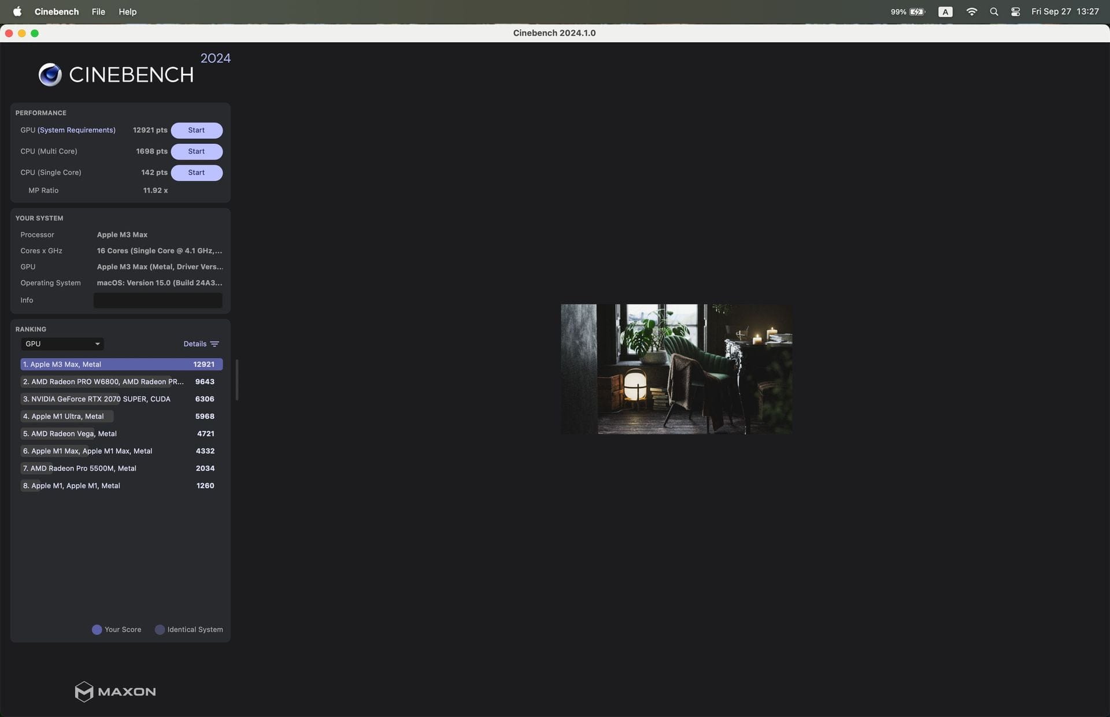This screenshot has height=717, width=1110.
Task: Start the CPU Multi Core benchmark
Action: pyautogui.click(x=197, y=151)
